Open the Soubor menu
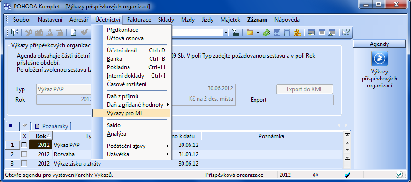Screen dimensions: 411x182 coord(22,20)
